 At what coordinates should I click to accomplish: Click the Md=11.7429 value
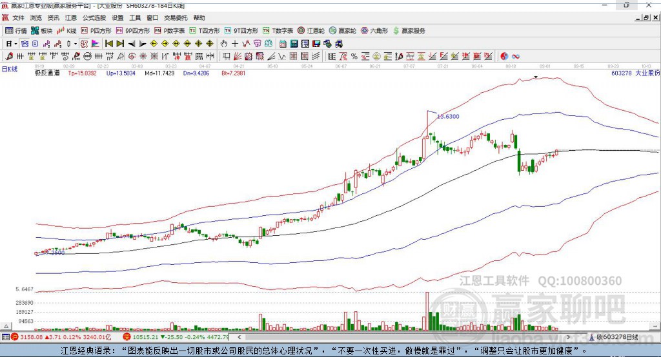click(159, 73)
